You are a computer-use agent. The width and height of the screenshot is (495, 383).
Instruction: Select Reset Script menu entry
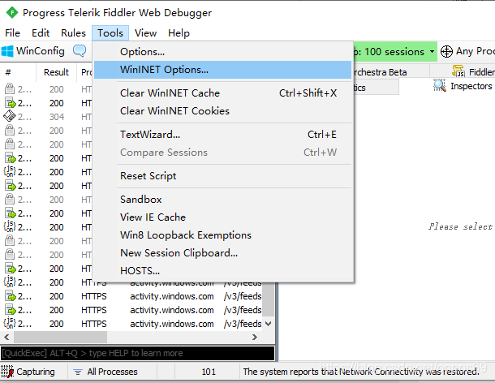[x=223, y=176]
